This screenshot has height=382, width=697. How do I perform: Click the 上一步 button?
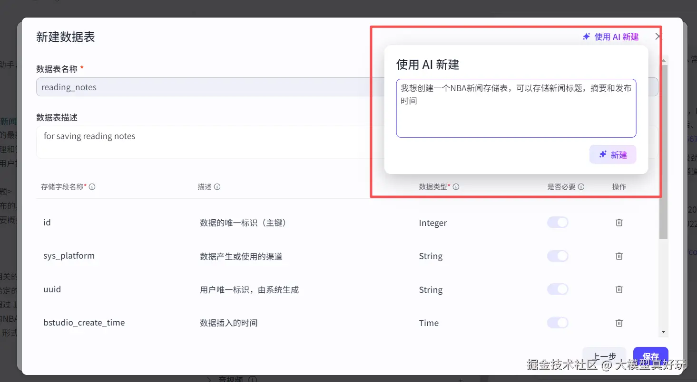(604, 356)
